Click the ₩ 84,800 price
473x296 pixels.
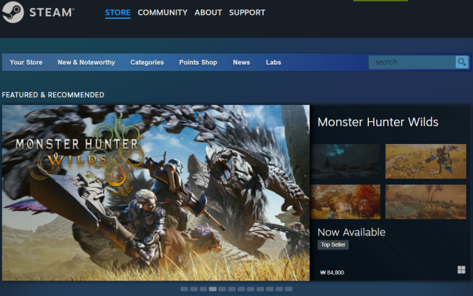click(332, 272)
